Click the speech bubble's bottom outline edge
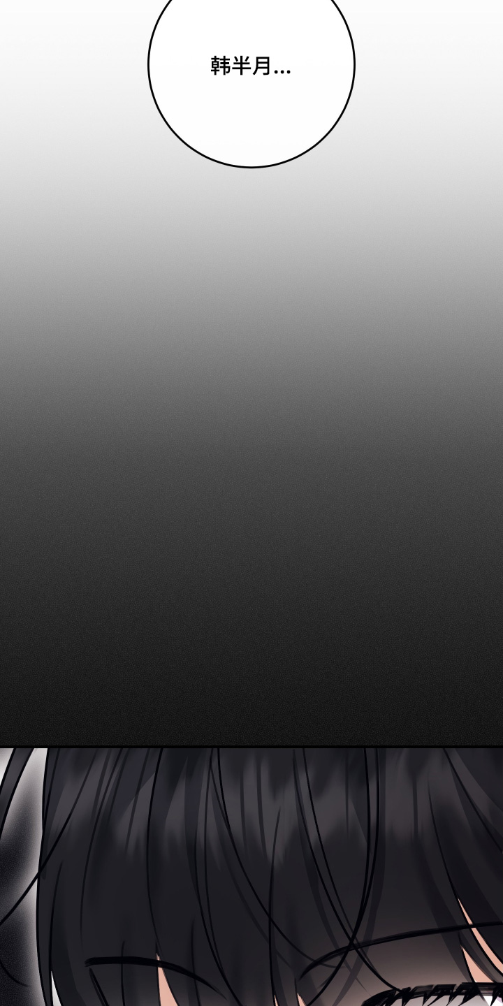This screenshot has height=1006, width=503. pyautogui.click(x=251, y=167)
